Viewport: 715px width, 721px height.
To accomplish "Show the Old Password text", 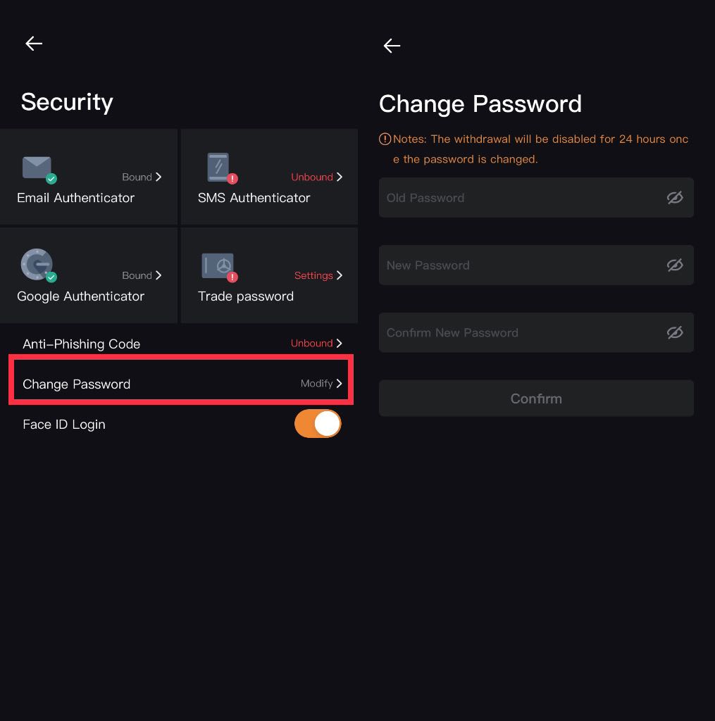I will click(675, 198).
